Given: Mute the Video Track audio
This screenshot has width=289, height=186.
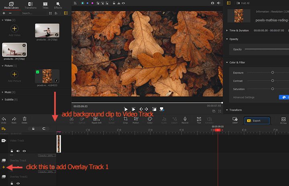Looking at the screenshot, I should tap(18, 151).
